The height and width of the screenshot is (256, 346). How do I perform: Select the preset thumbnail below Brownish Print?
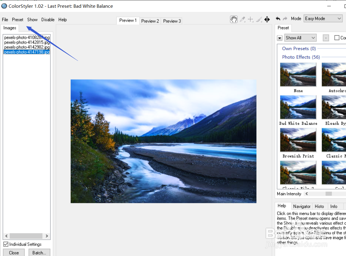coord(298,173)
